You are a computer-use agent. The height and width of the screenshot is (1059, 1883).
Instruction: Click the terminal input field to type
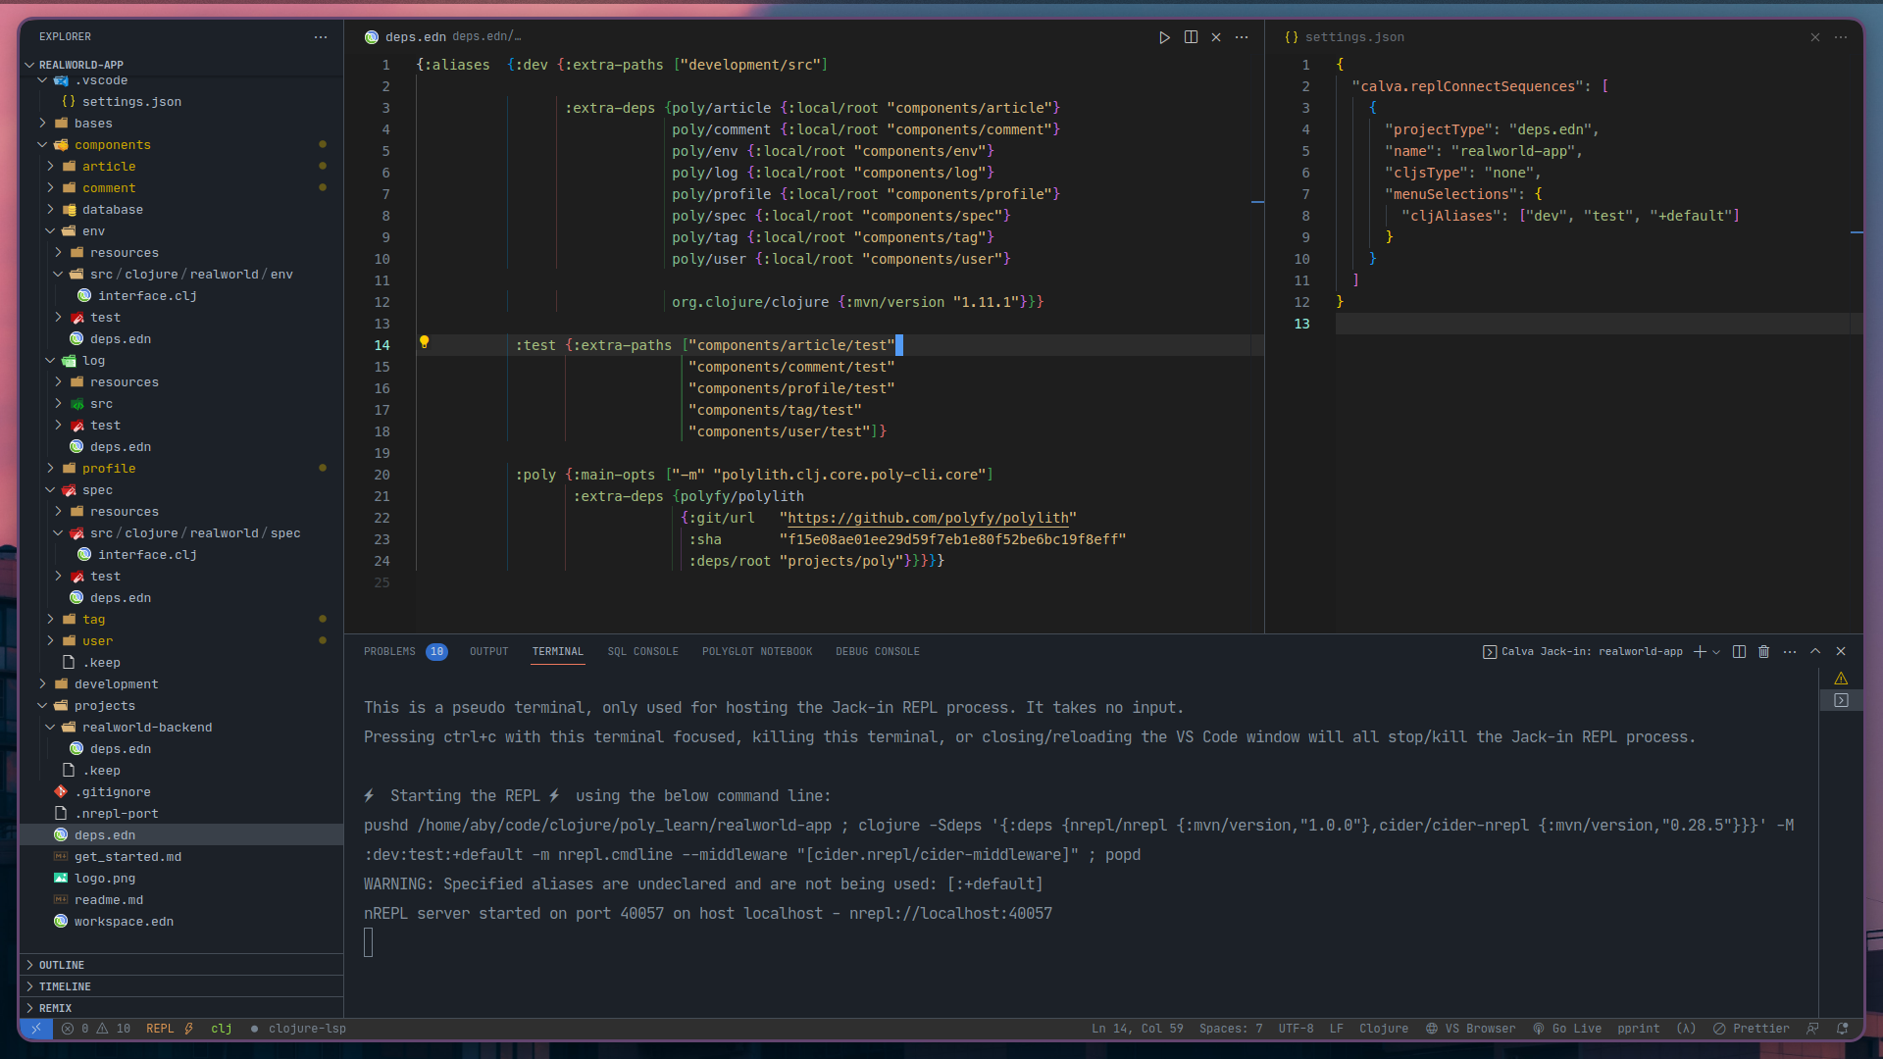[x=370, y=942]
